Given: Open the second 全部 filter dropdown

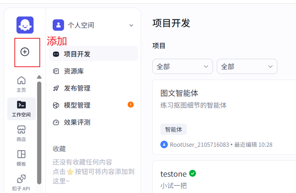Looking at the screenshot, I should (247, 66).
